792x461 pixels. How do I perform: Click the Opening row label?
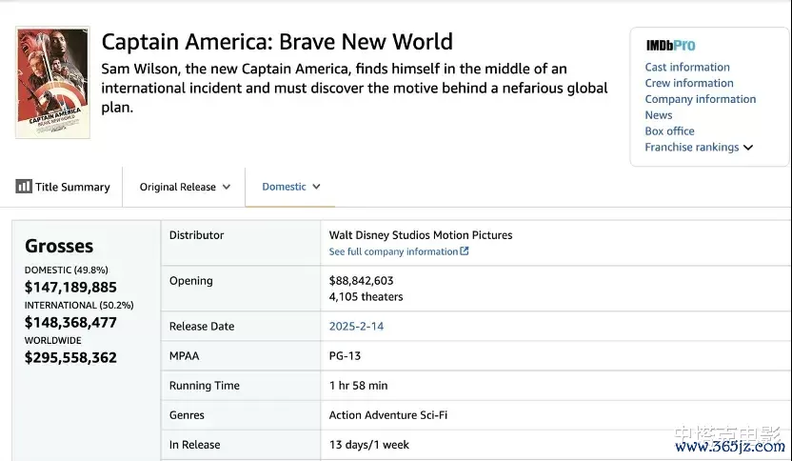(x=191, y=281)
